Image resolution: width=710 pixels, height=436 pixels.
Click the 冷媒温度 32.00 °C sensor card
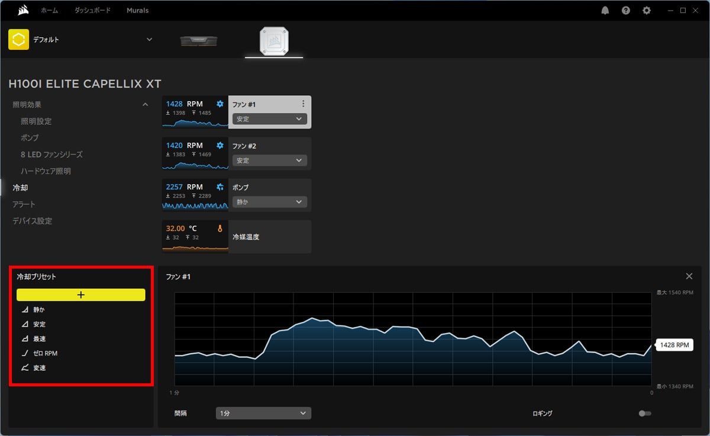tap(195, 237)
